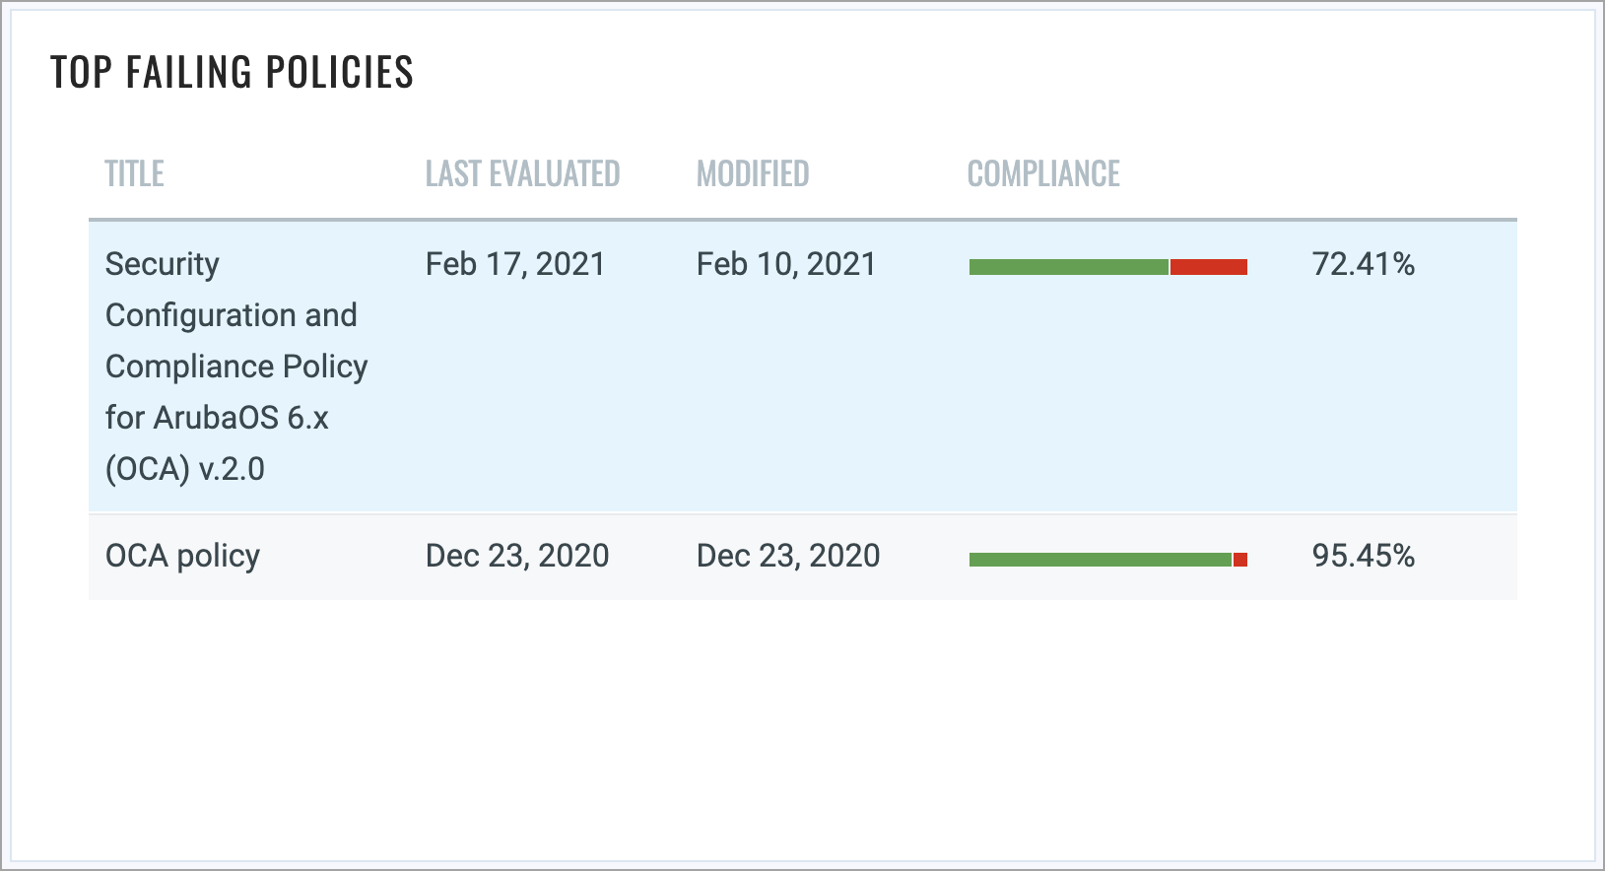This screenshot has width=1605, height=871.
Task: Click the OCA policy last evaluated Dec 23, 2020
Action: [x=517, y=556]
